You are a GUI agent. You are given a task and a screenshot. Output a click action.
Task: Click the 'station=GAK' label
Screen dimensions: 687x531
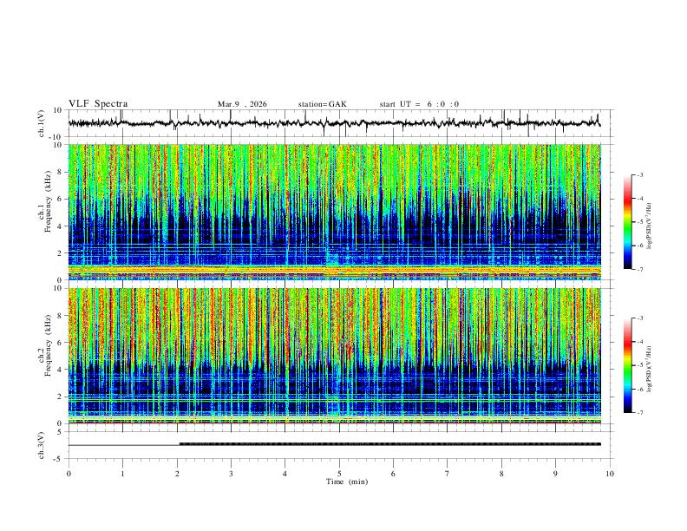coord(322,104)
